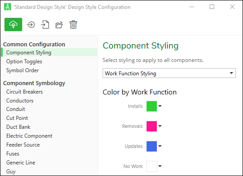The width and height of the screenshot is (243, 176).
Task: Click the trash can delete icon
Action: [x=73, y=25]
